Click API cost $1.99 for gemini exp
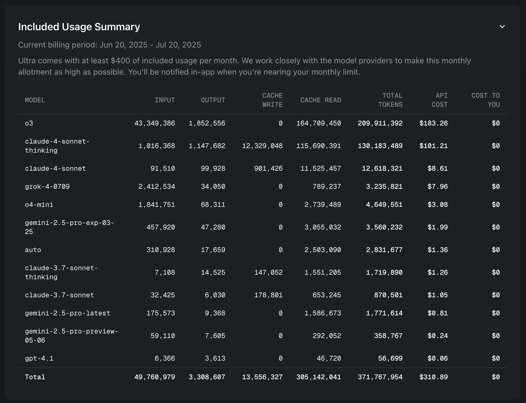This screenshot has height=403, width=526. (438, 227)
